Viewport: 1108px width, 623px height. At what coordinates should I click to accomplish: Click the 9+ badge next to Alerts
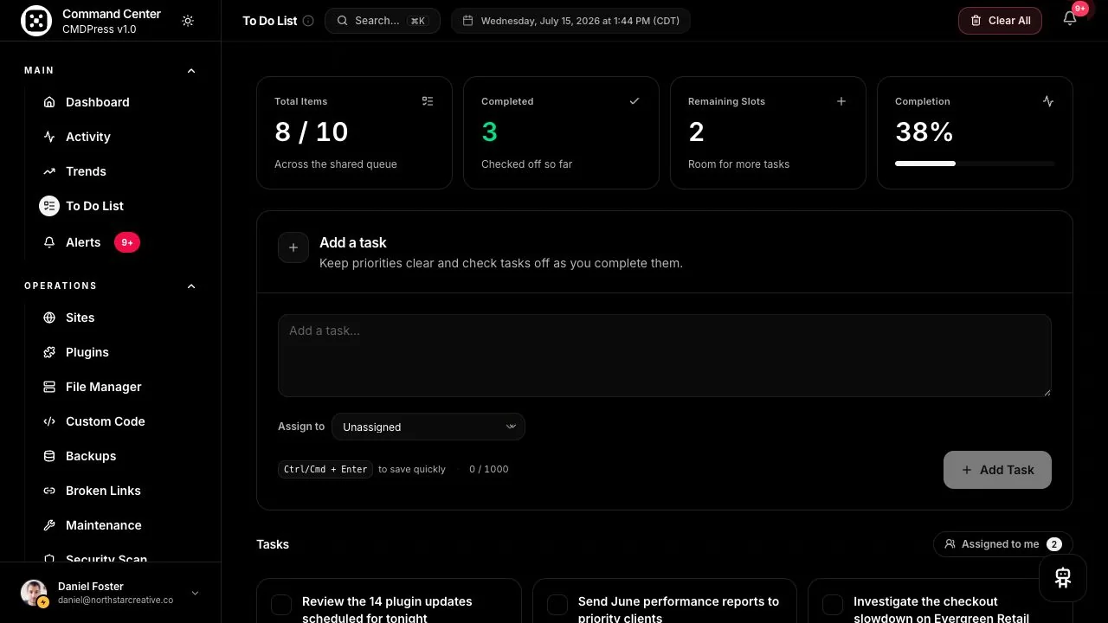coord(127,242)
